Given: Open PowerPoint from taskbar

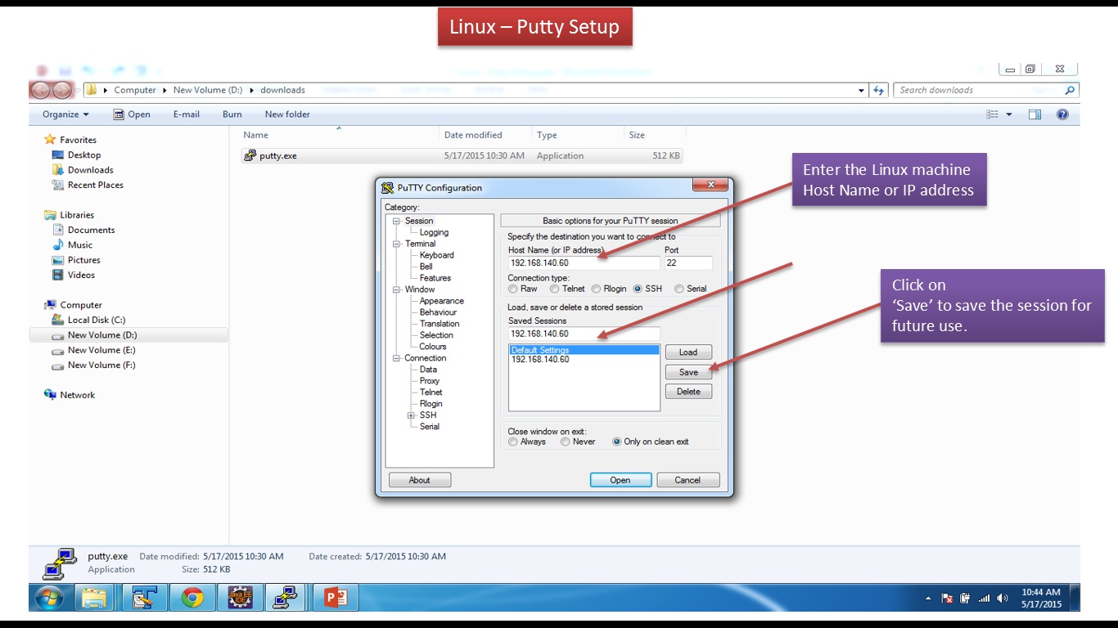Looking at the screenshot, I should coord(335,598).
